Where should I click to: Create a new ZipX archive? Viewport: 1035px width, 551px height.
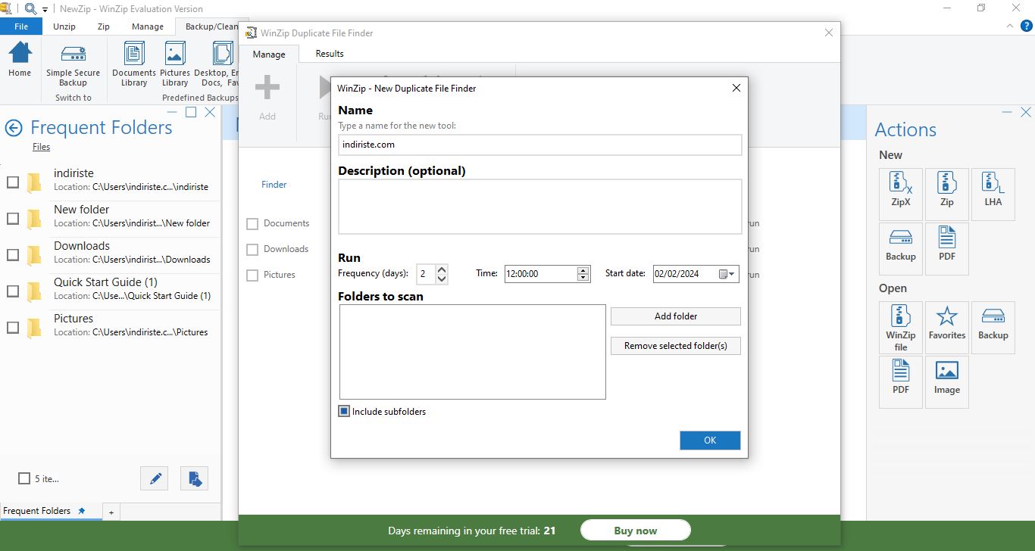click(x=901, y=195)
